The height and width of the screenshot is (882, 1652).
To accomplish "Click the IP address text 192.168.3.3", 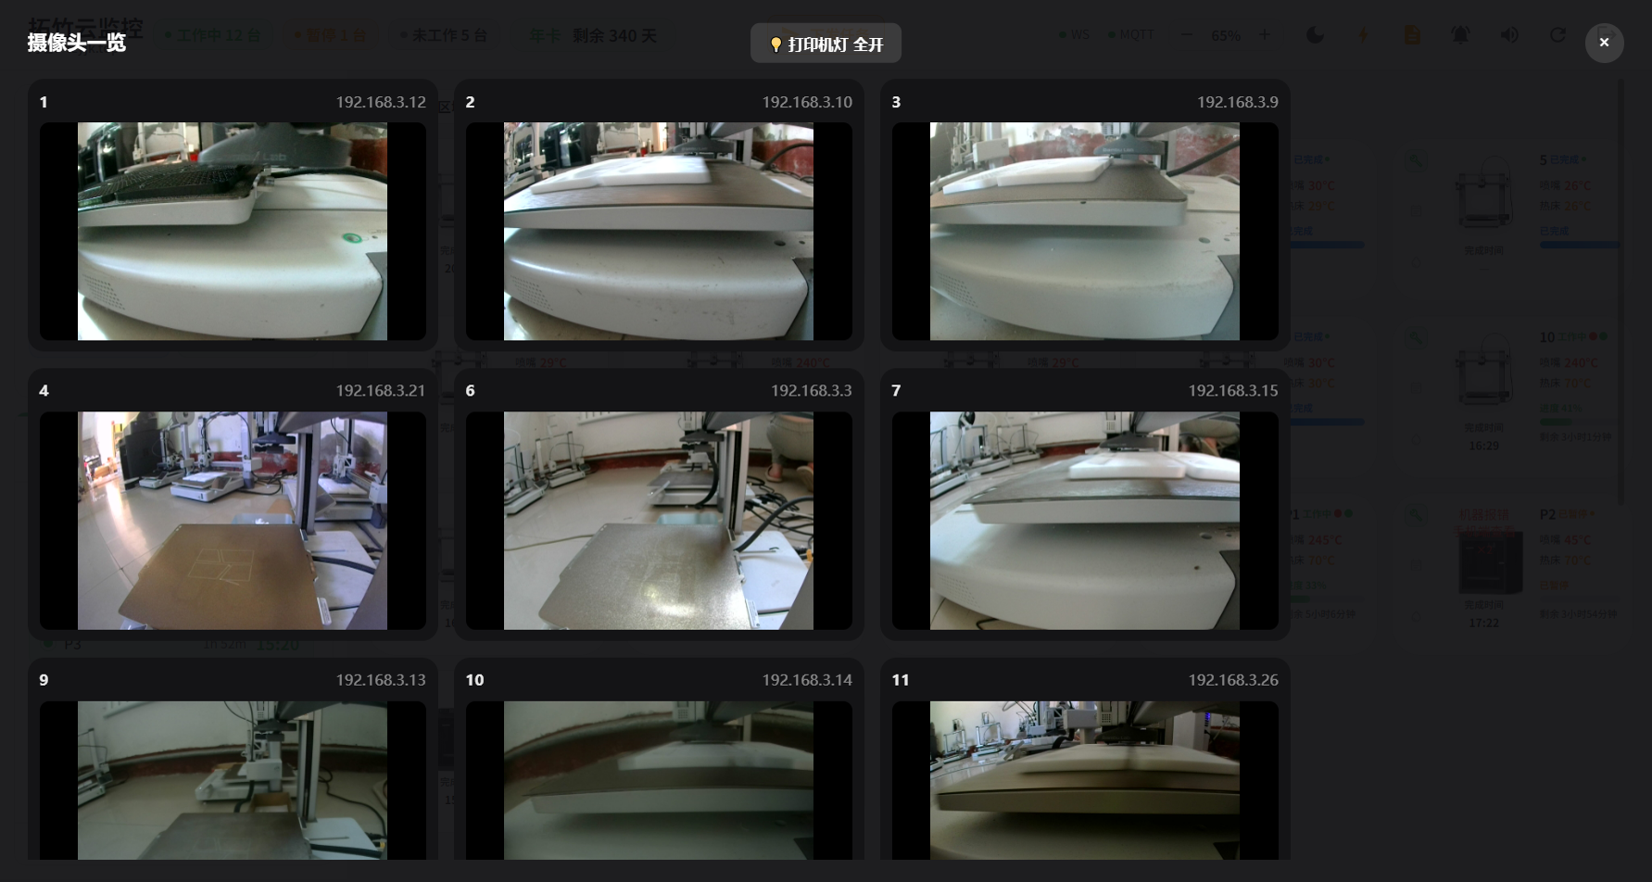I will pos(812,391).
